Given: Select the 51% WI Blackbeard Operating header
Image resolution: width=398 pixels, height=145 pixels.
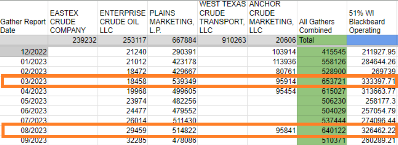Looking at the screenshot, I should 372,18.
